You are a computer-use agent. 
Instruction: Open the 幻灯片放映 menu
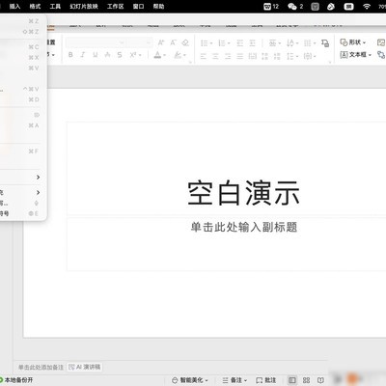click(x=84, y=6)
